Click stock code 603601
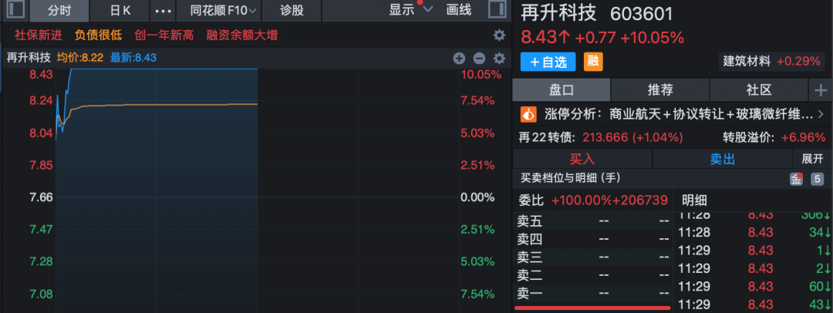Image resolution: width=833 pixels, height=313 pixels. 641,13
